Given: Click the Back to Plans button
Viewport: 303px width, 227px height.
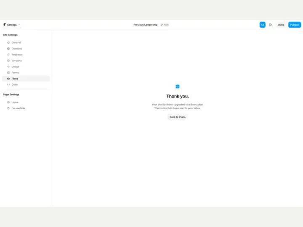Looking at the screenshot, I should 178,117.
